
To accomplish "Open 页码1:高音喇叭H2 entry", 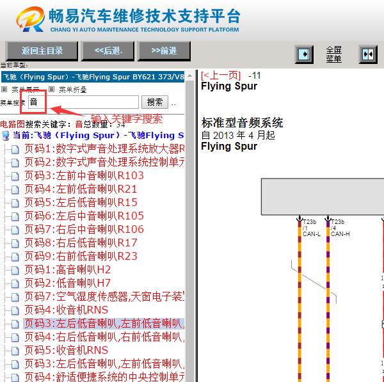I will point(68,269).
